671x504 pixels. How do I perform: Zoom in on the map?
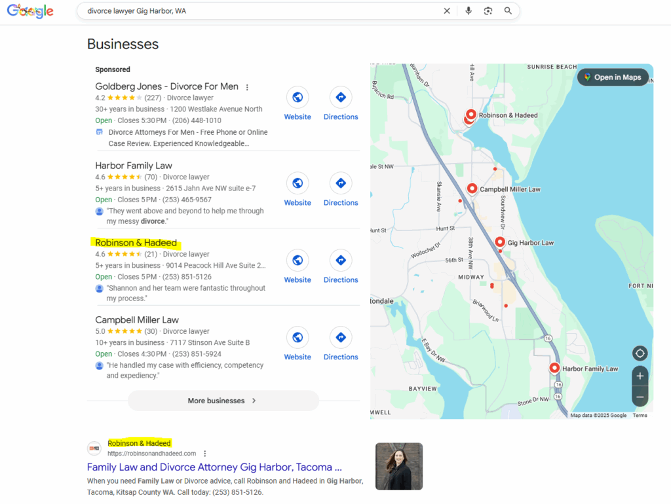point(640,376)
